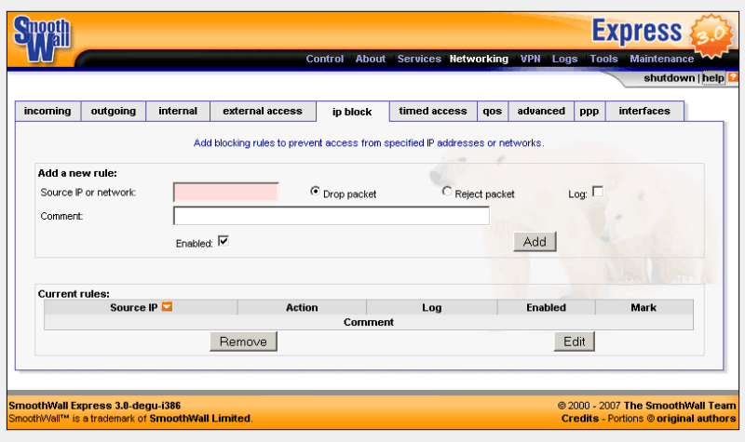Image resolution: width=745 pixels, height=442 pixels.
Task: Switch to the advanced tab
Action: tap(541, 111)
